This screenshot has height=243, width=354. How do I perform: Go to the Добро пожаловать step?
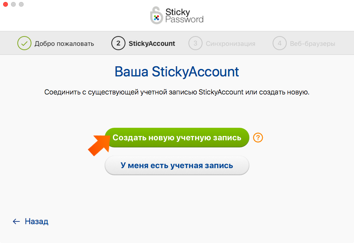[x=64, y=44]
